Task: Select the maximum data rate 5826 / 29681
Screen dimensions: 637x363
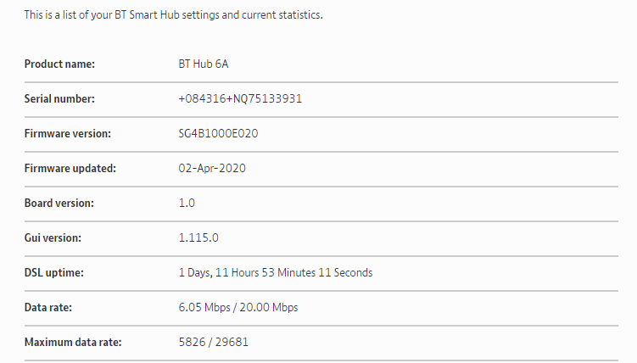Action: click(x=213, y=342)
